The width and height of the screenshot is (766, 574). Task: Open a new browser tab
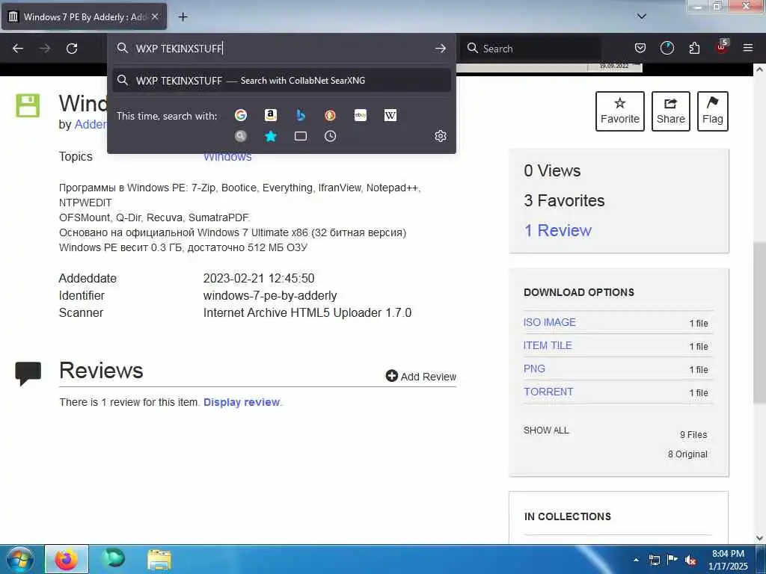[183, 17]
